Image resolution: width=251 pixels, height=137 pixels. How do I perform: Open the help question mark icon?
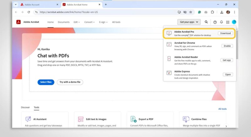click(x=215, y=22)
